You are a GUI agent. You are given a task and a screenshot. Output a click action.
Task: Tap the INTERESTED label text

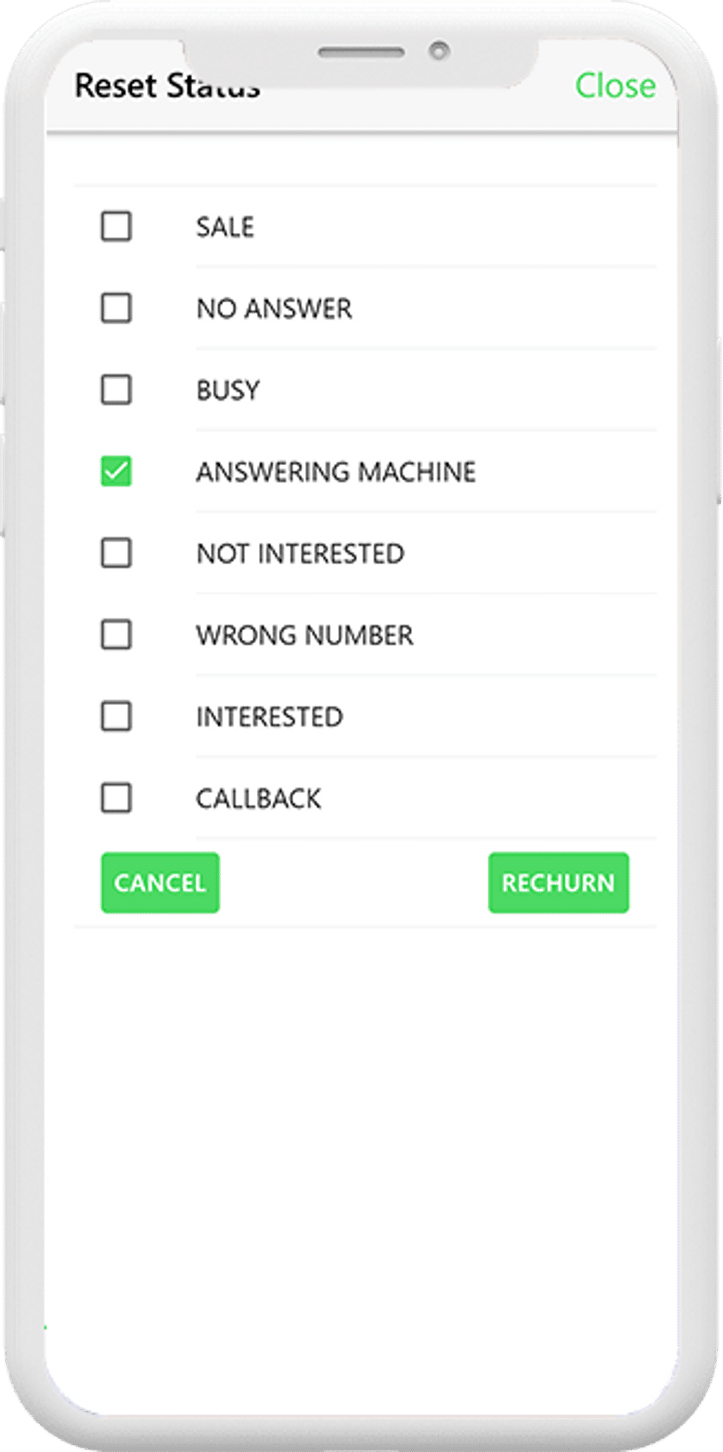pyautogui.click(x=270, y=717)
